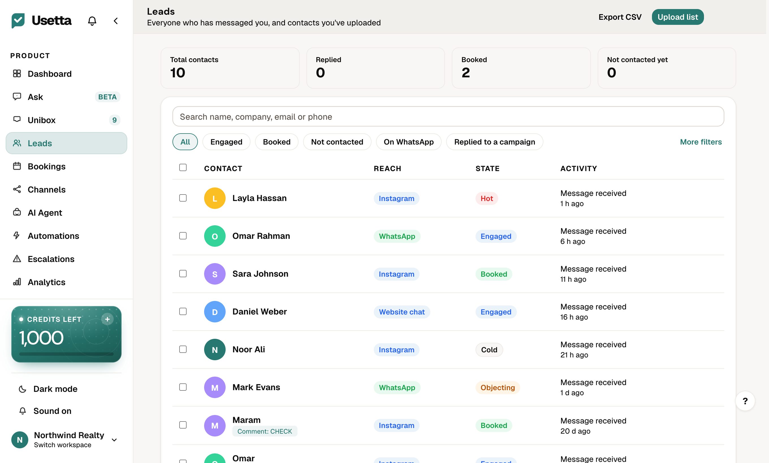Go to Automations
Screen dimensions: 769x463
[x=66, y=236]
